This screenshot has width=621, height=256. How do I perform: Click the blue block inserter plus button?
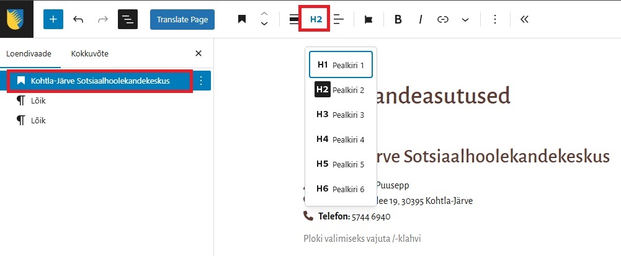click(53, 19)
